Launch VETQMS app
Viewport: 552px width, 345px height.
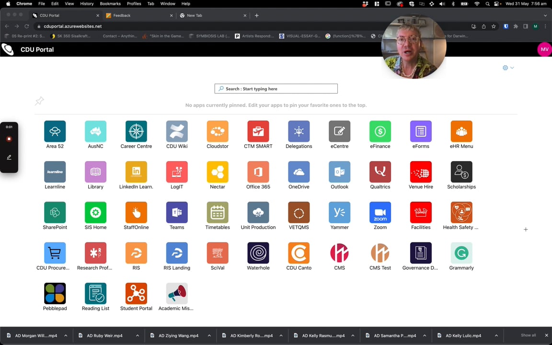click(299, 212)
